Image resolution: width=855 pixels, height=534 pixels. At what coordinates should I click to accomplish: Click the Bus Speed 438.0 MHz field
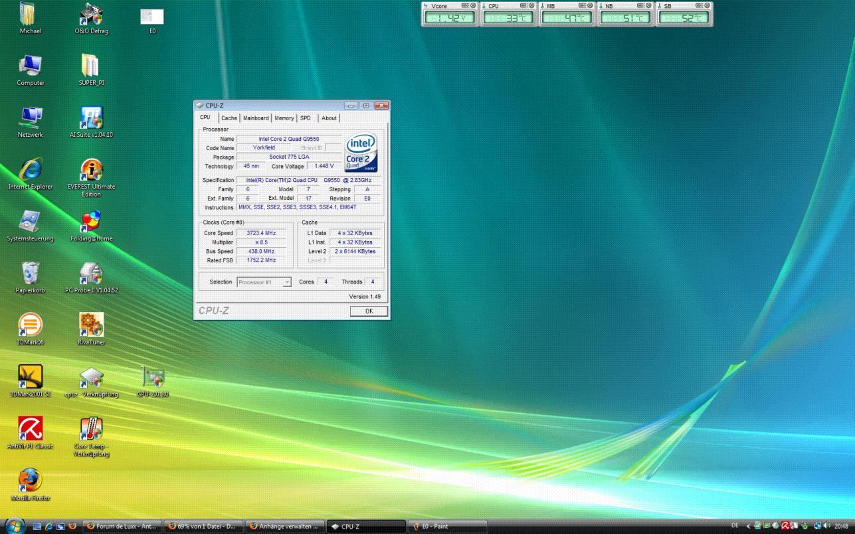coord(261,252)
